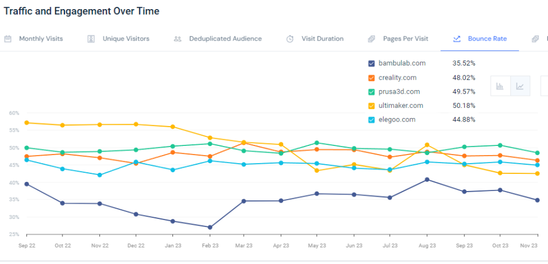
Task: Disable the ultimaker.com legend checkbox
Action: pyautogui.click(x=372, y=106)
